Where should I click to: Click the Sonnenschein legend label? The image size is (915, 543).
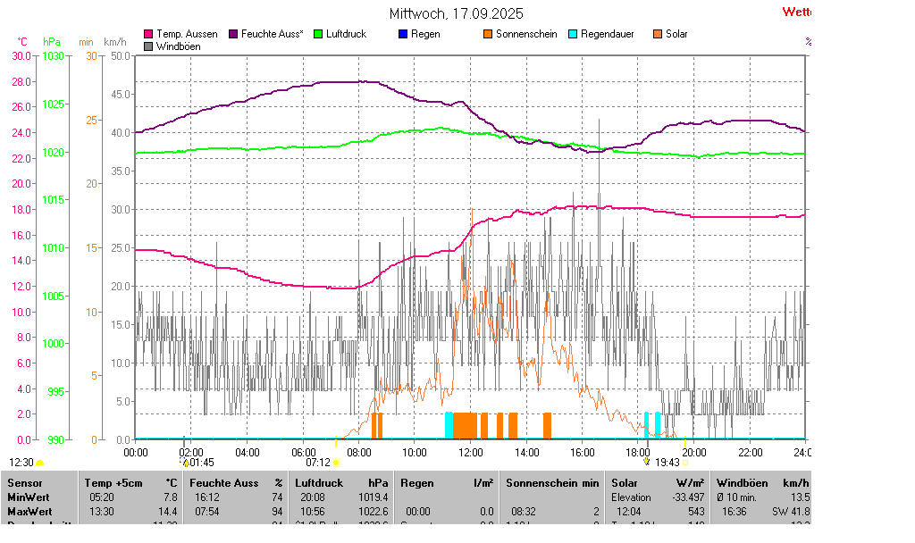[527, 34]
